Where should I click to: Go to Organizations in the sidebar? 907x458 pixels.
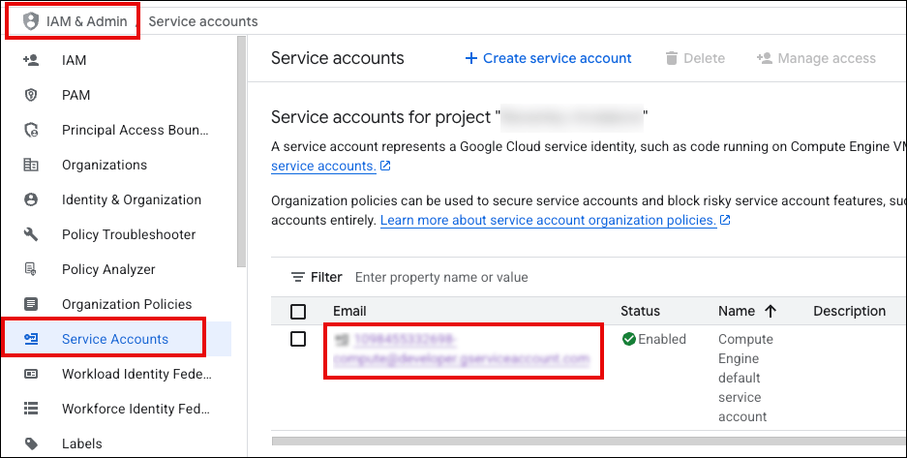pyautogui.click(x=105, y=165)
